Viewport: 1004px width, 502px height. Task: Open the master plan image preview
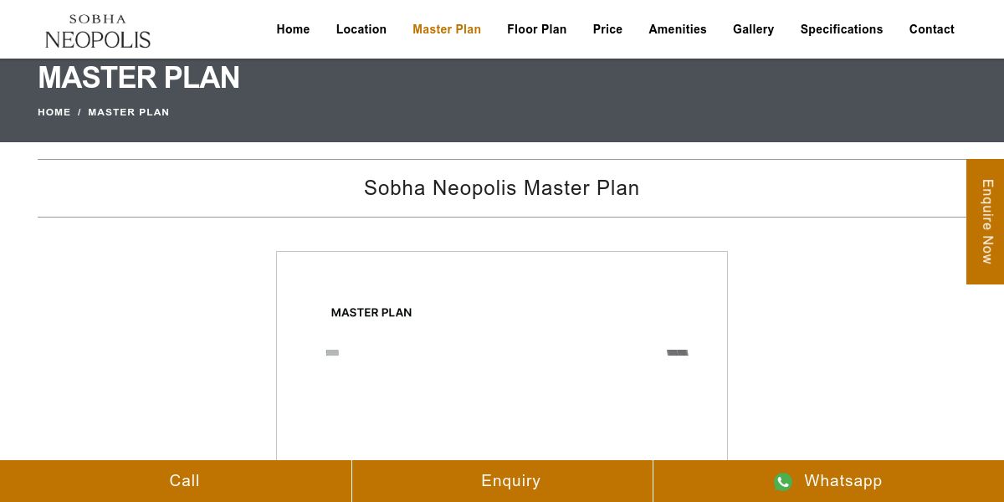[502, 356]
